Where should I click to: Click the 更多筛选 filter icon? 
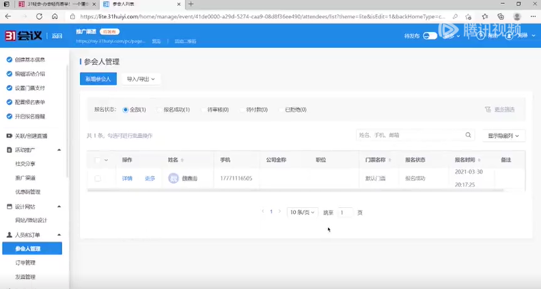point(488,109)
